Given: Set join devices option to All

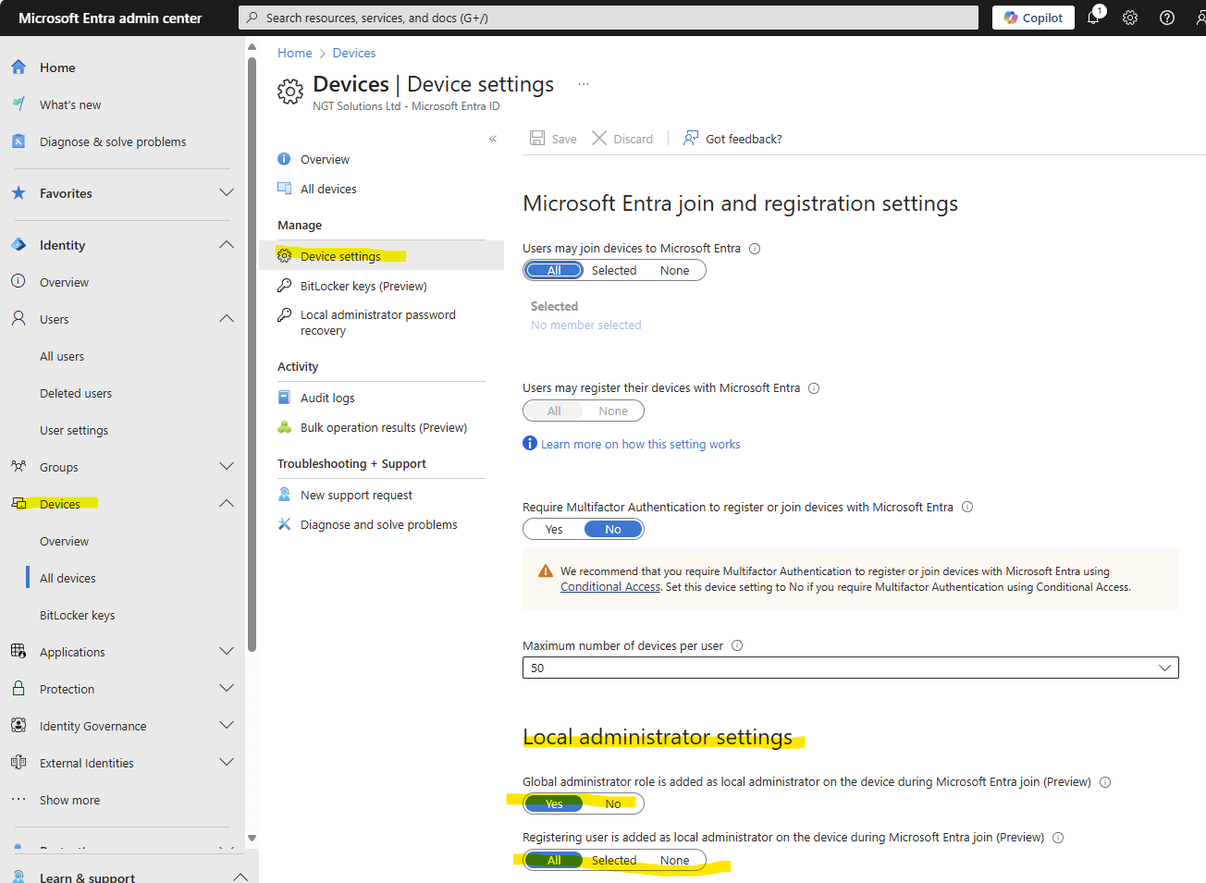Looking at the screenshot, I should pyautogui.click(x=554, y=270).
